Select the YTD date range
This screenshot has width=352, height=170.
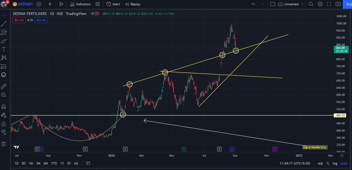coord(54,163)
